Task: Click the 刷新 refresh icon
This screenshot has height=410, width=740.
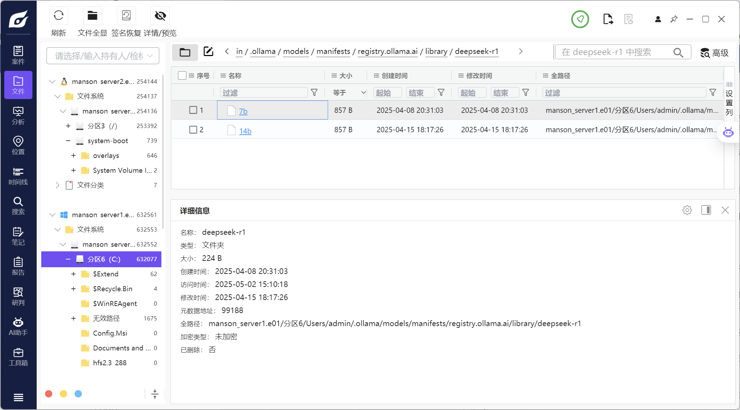Action: pyautogui.click(x=58, y=16)
